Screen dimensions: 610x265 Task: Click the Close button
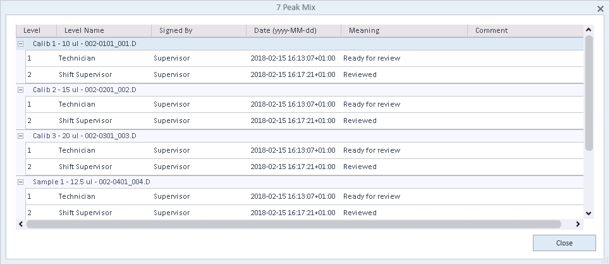tap(564, 243)
